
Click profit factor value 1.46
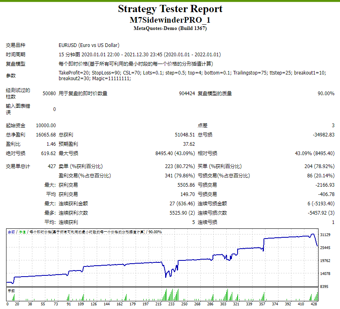click(x=51, y=144)
